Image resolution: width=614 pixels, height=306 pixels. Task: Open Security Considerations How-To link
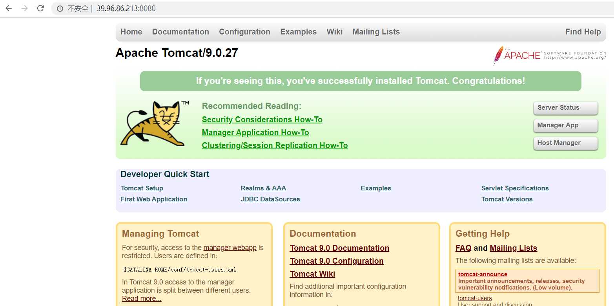pyautogui.click(x=262, y=120)
